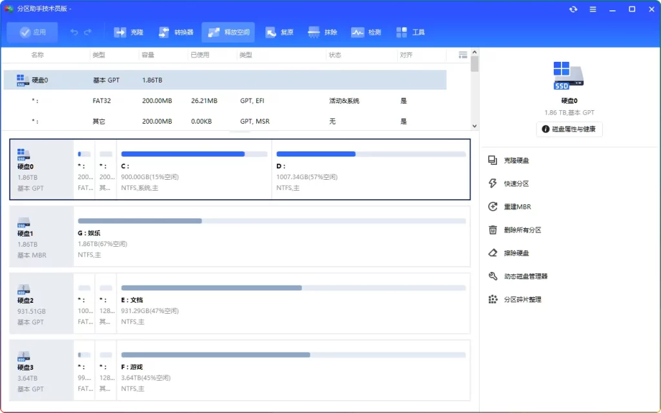
Task: Open the Tools (工具) menu
Action: 410,32
